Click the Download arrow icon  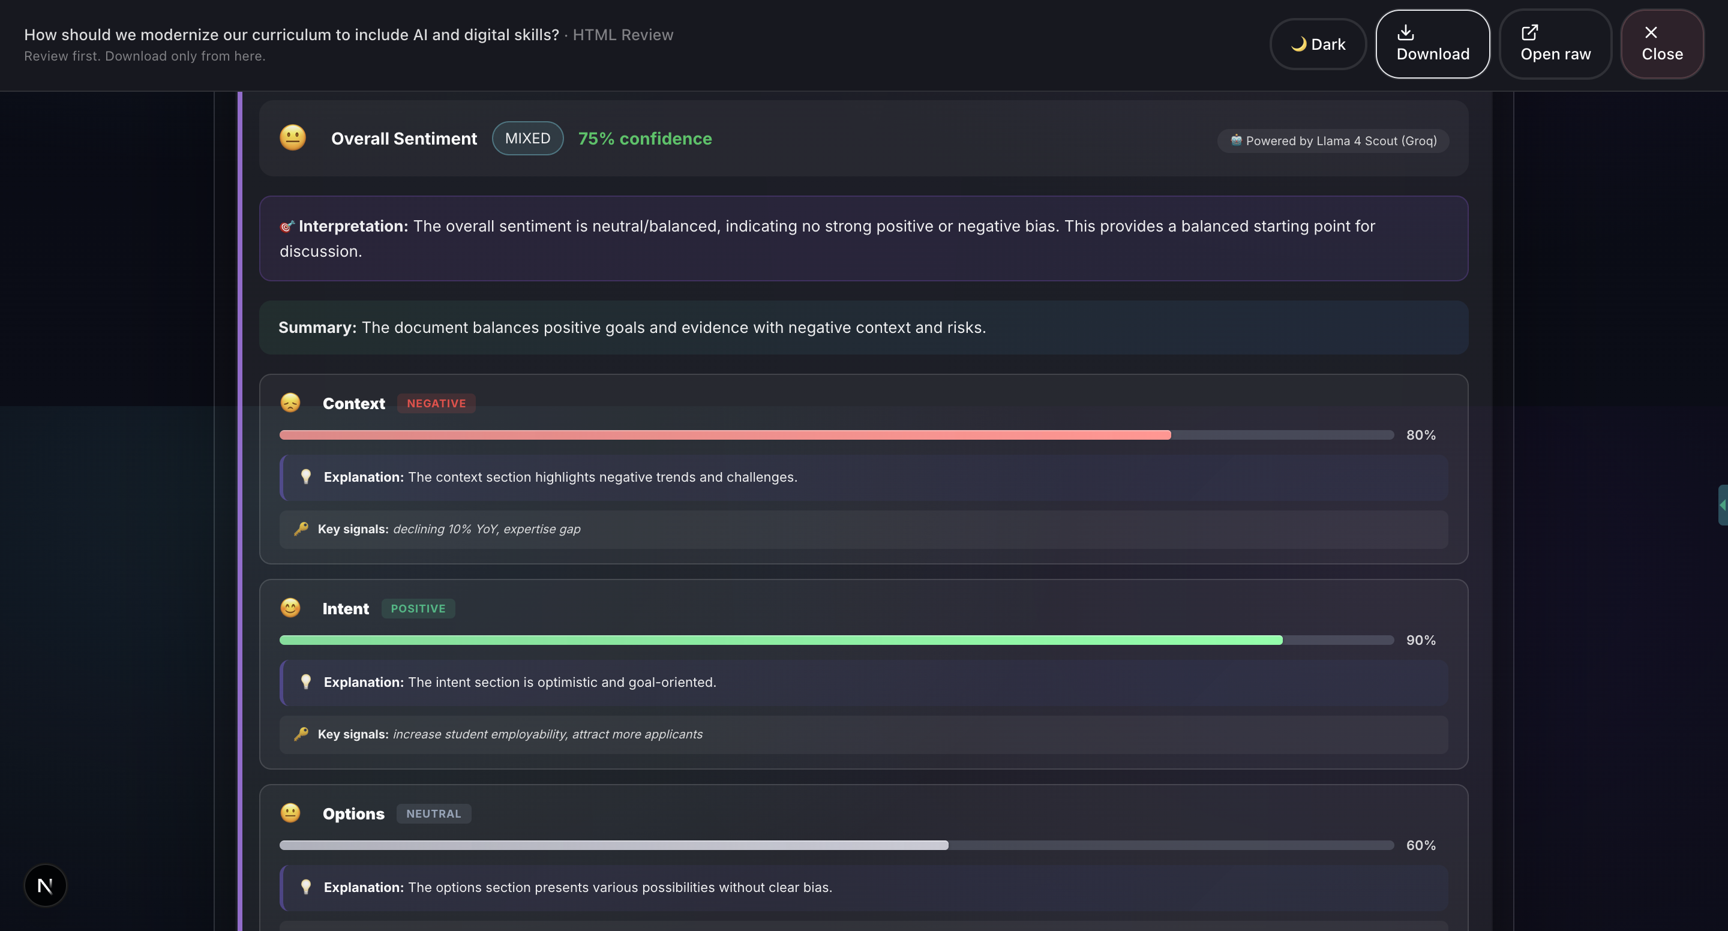[x=1405, y=32]
